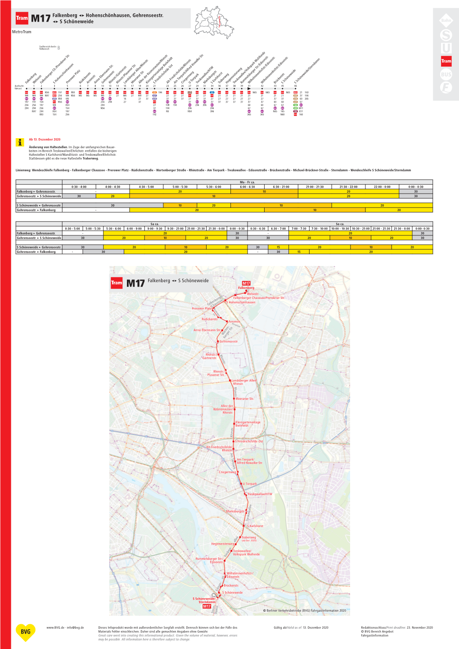Click the yellow info icon beside the notice

20,142
